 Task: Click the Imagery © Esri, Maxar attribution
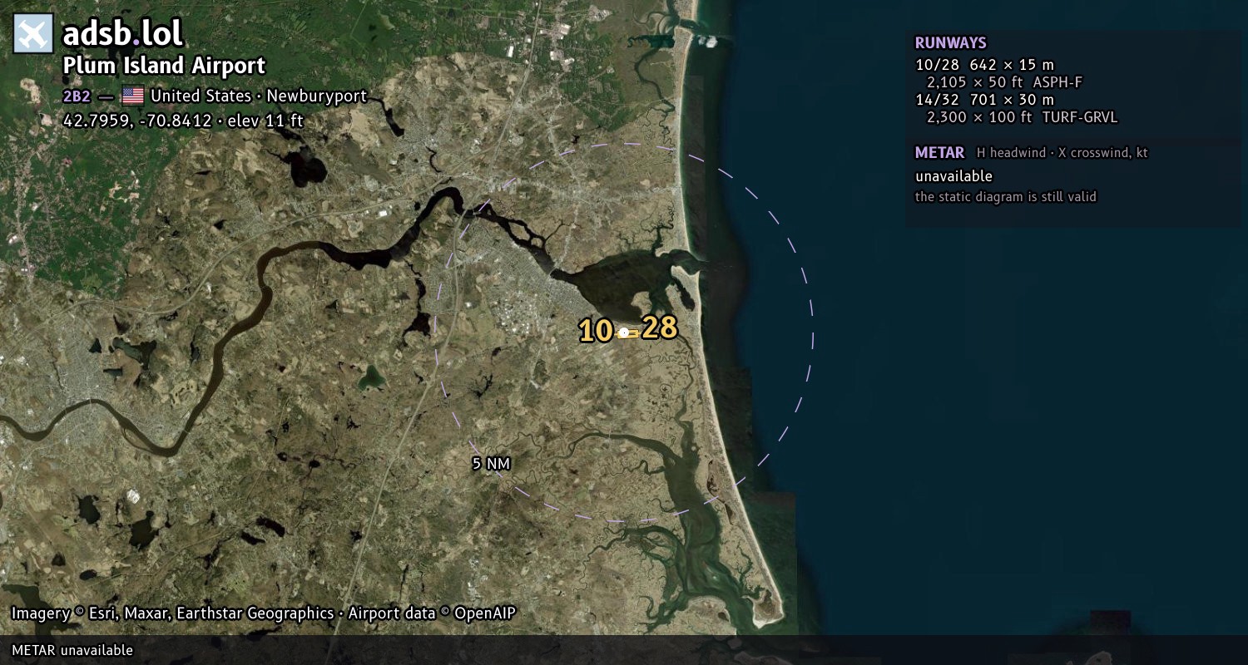click(x=172, y=613)
